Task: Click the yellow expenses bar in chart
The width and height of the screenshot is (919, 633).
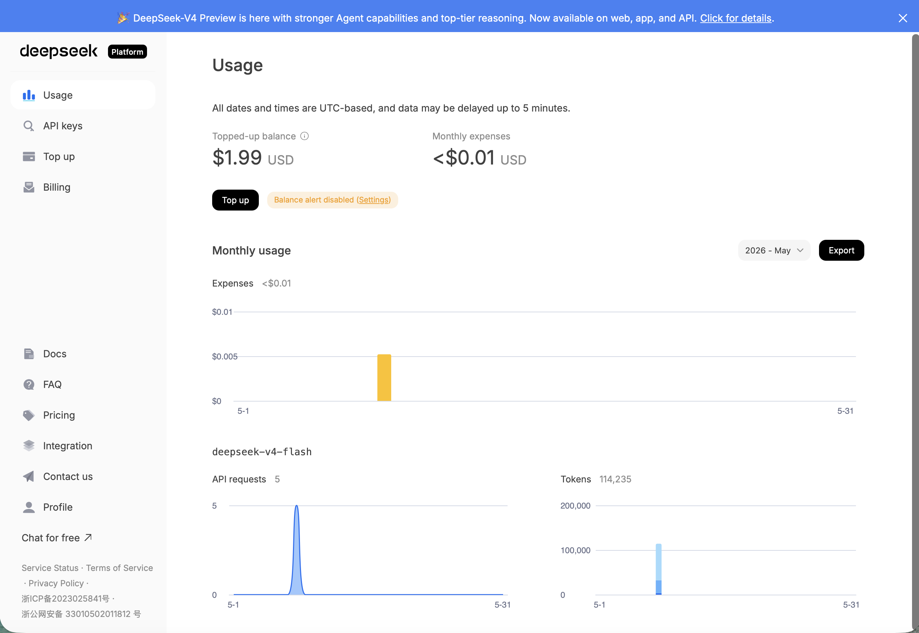Action: pos(384,377)
